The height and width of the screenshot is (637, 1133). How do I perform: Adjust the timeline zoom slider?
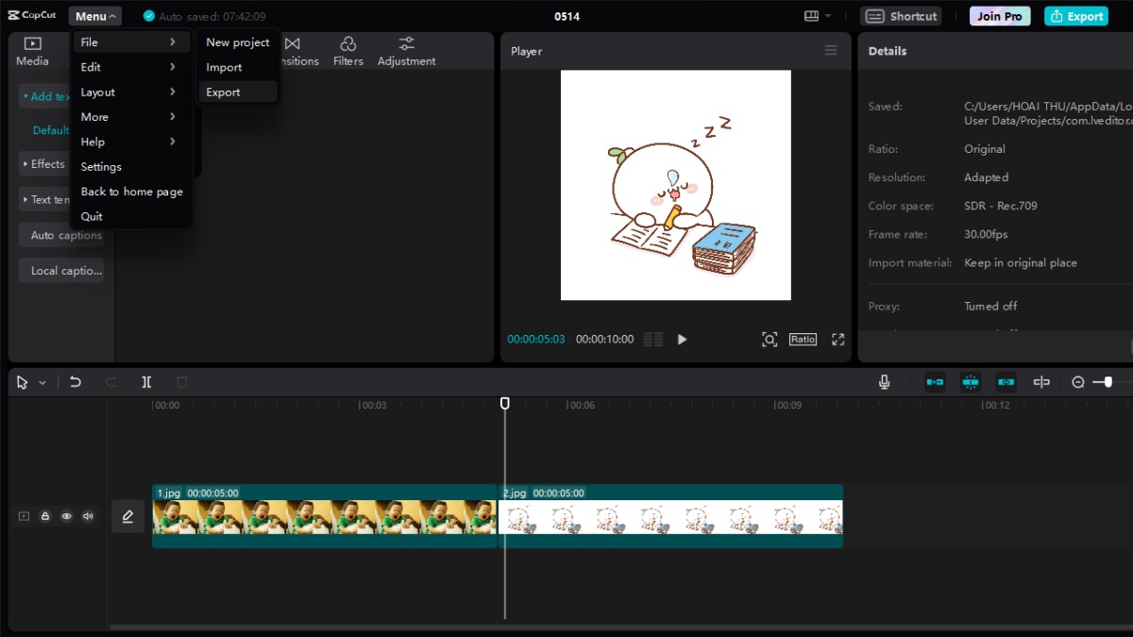1108,382
